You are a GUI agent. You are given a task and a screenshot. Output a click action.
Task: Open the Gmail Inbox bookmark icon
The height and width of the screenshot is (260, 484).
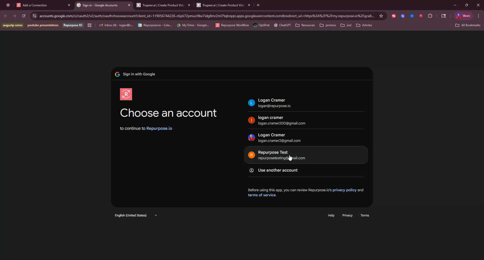tap(101, 25)
